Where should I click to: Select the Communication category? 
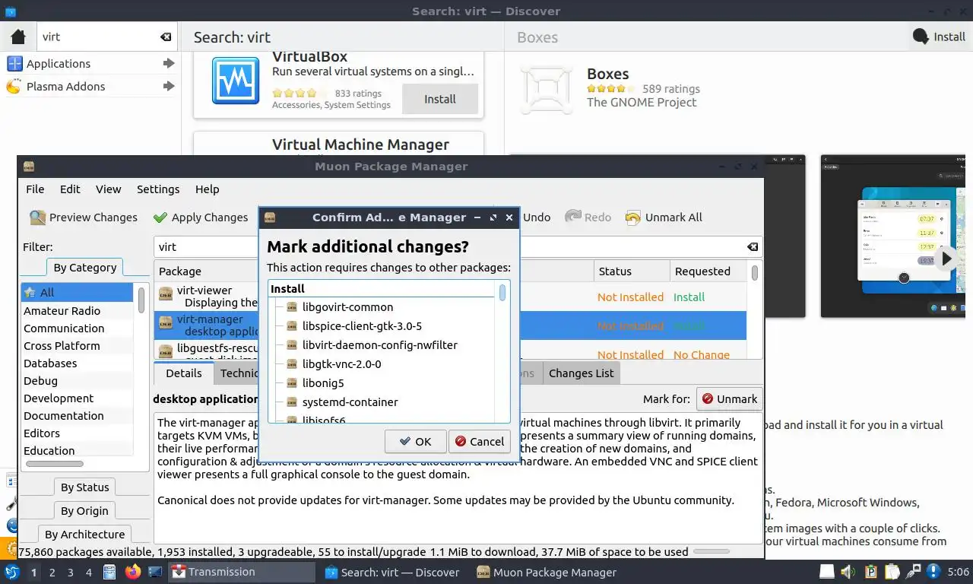(78, 328)
